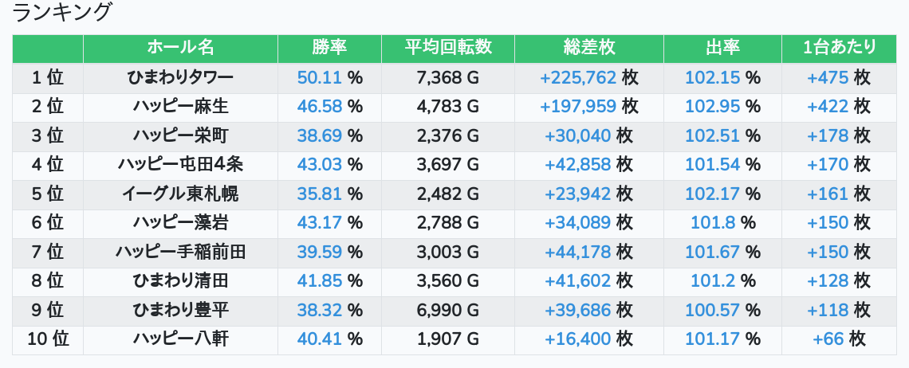Click the ランキング section heading
The image size is (909, 368).
(x=63, y=13)
